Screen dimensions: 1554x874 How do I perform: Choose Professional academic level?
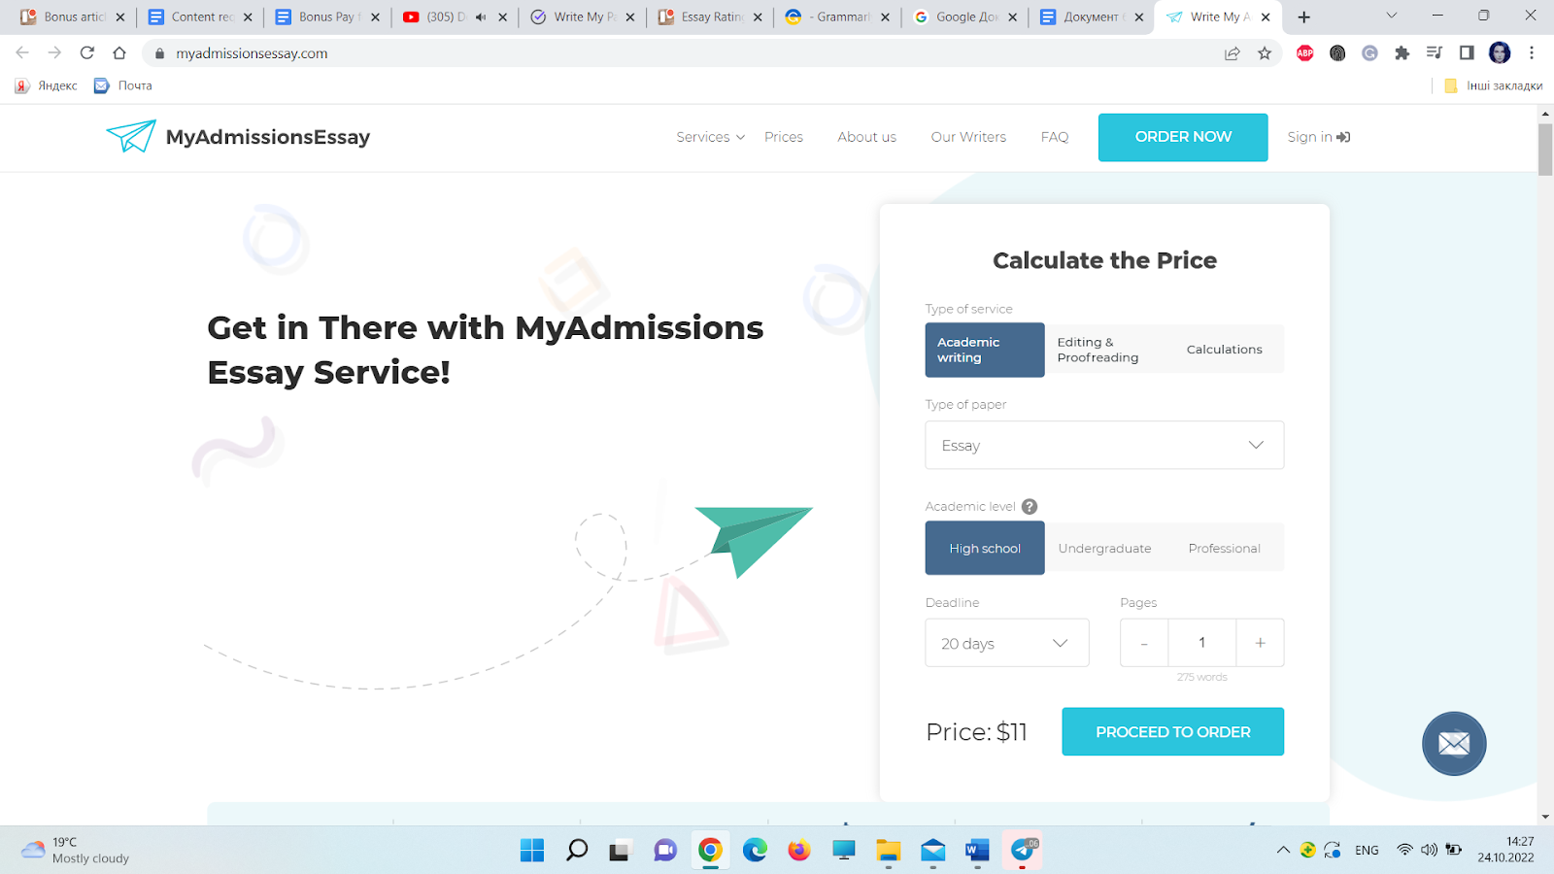coord(1224,549)
